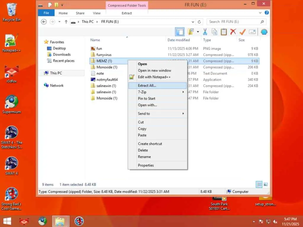Click the Copy pages toolbar icon
The image size is (303, 227).
point(214,32)
